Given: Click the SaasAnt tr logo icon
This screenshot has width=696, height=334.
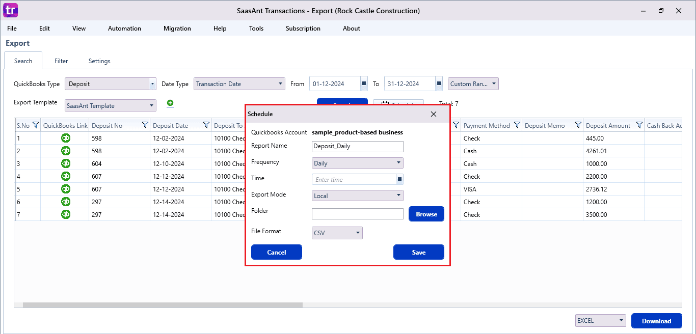Looking at the screenshot, I should click(x=10, y=10).
